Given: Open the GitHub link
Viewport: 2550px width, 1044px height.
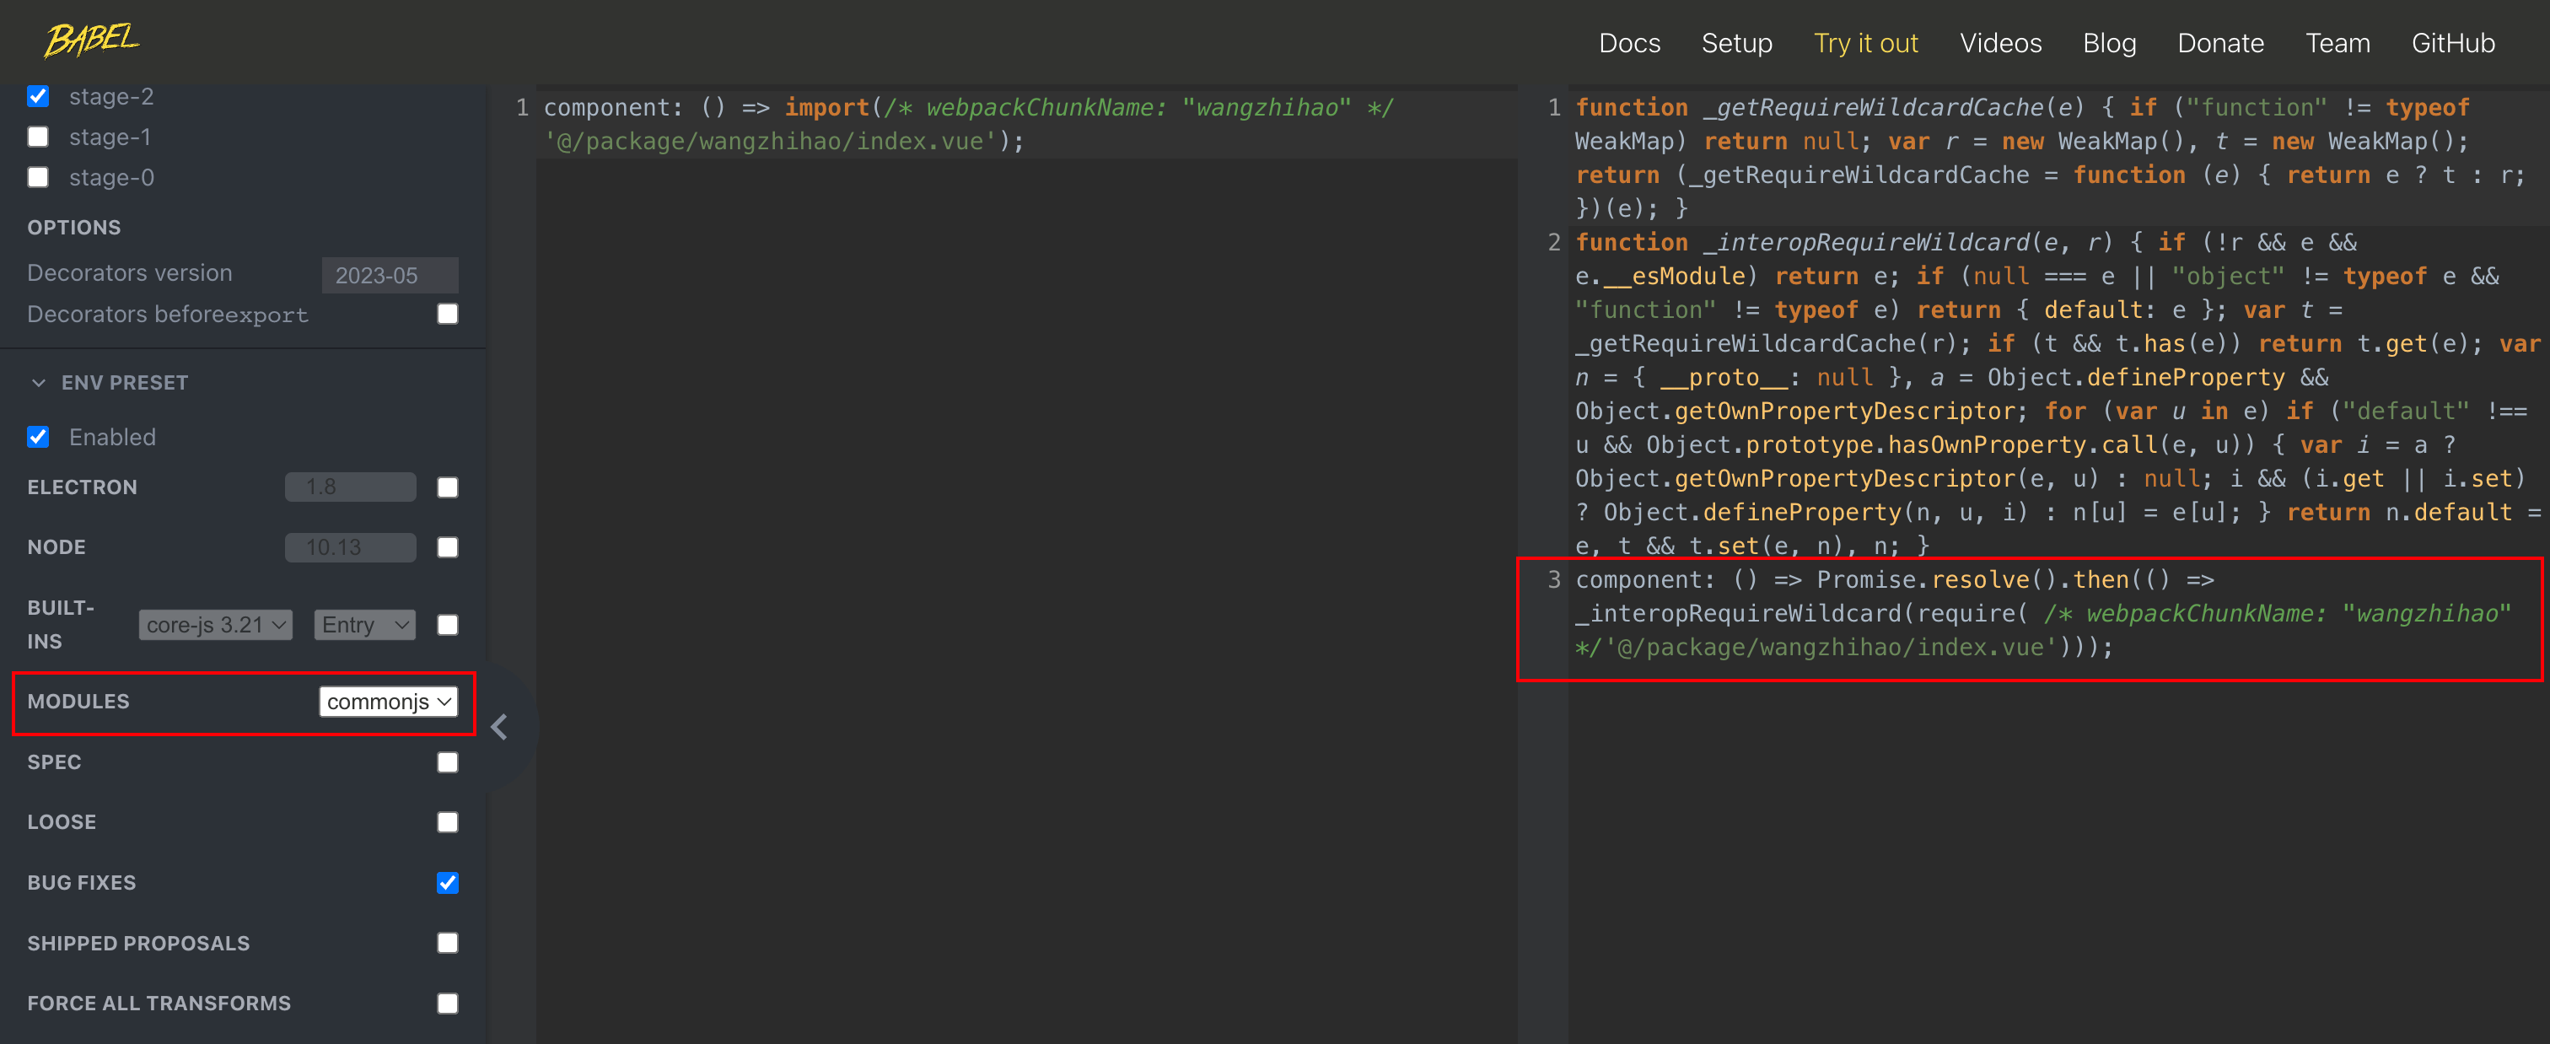Looking at the screenshot, I should pos(2451,44).
